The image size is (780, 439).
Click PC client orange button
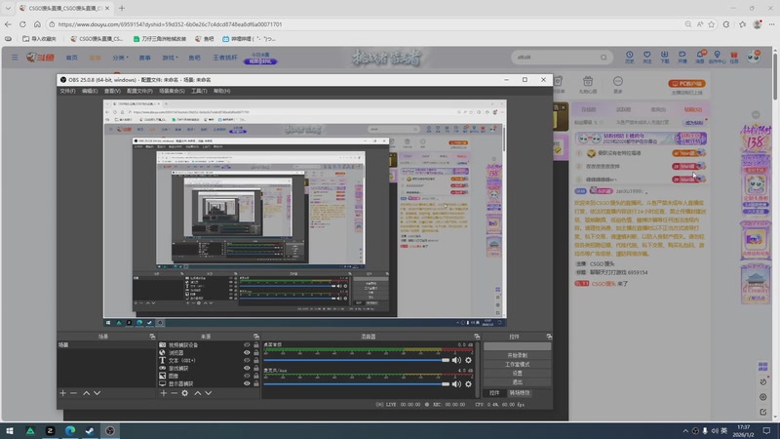coord(687,84)
